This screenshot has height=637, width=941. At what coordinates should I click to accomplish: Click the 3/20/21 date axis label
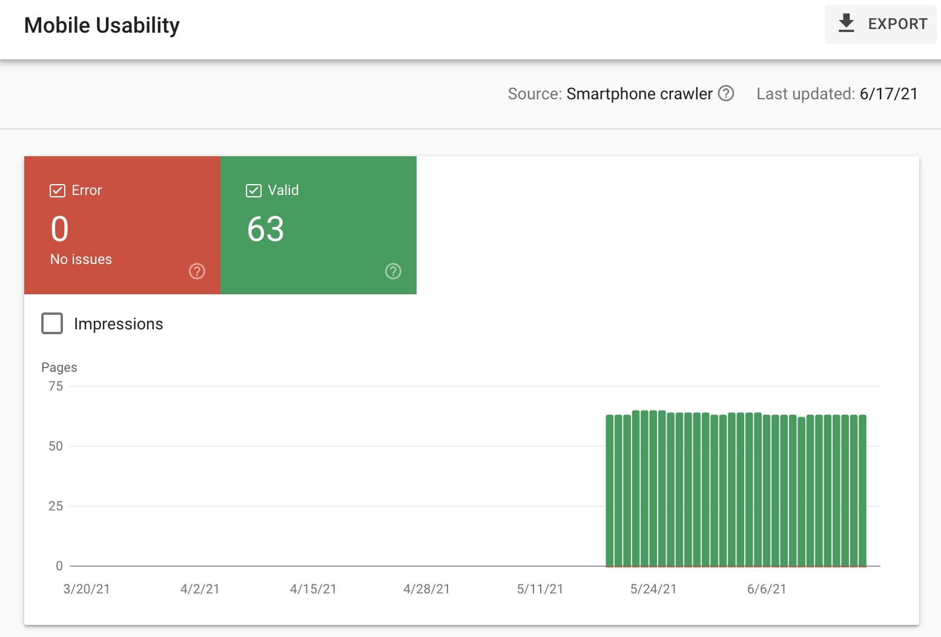(87, 589)
